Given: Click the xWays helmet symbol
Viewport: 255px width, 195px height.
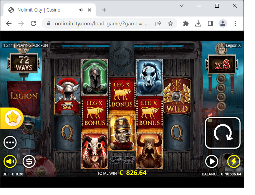Looking at the screenshot, I should [68, 96].
